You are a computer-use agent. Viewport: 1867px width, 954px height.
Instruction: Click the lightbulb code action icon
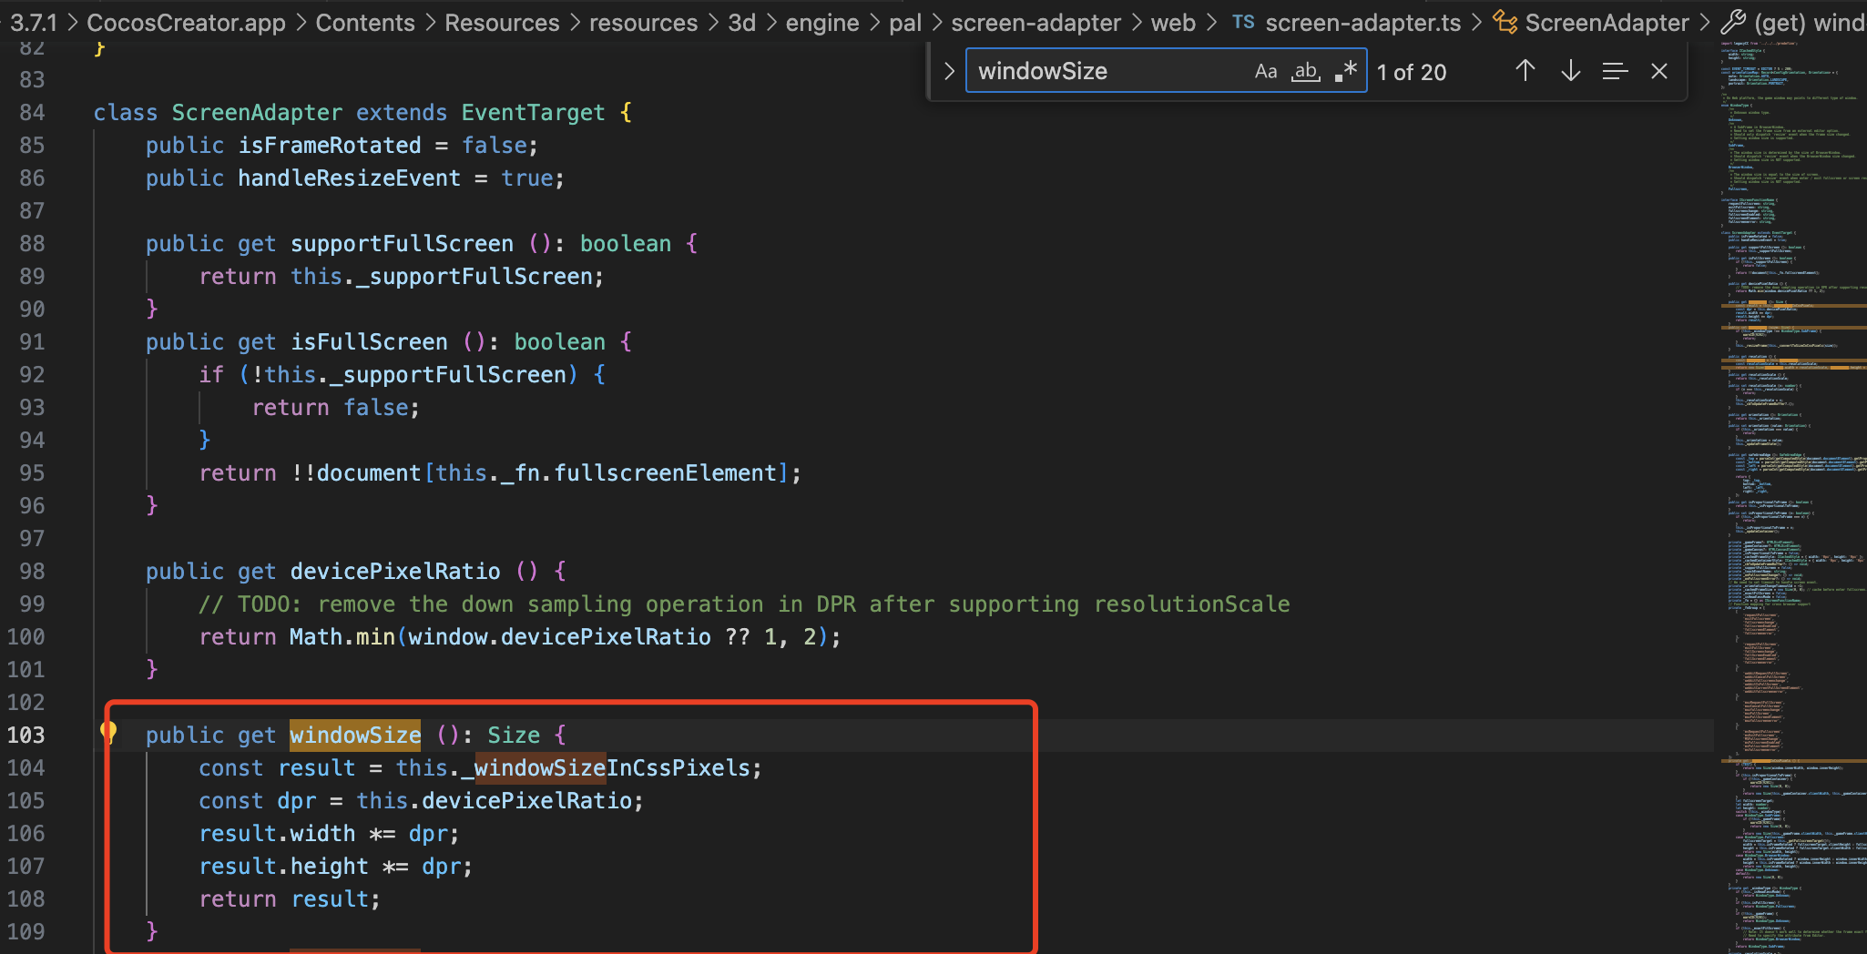tap(108, 733)
